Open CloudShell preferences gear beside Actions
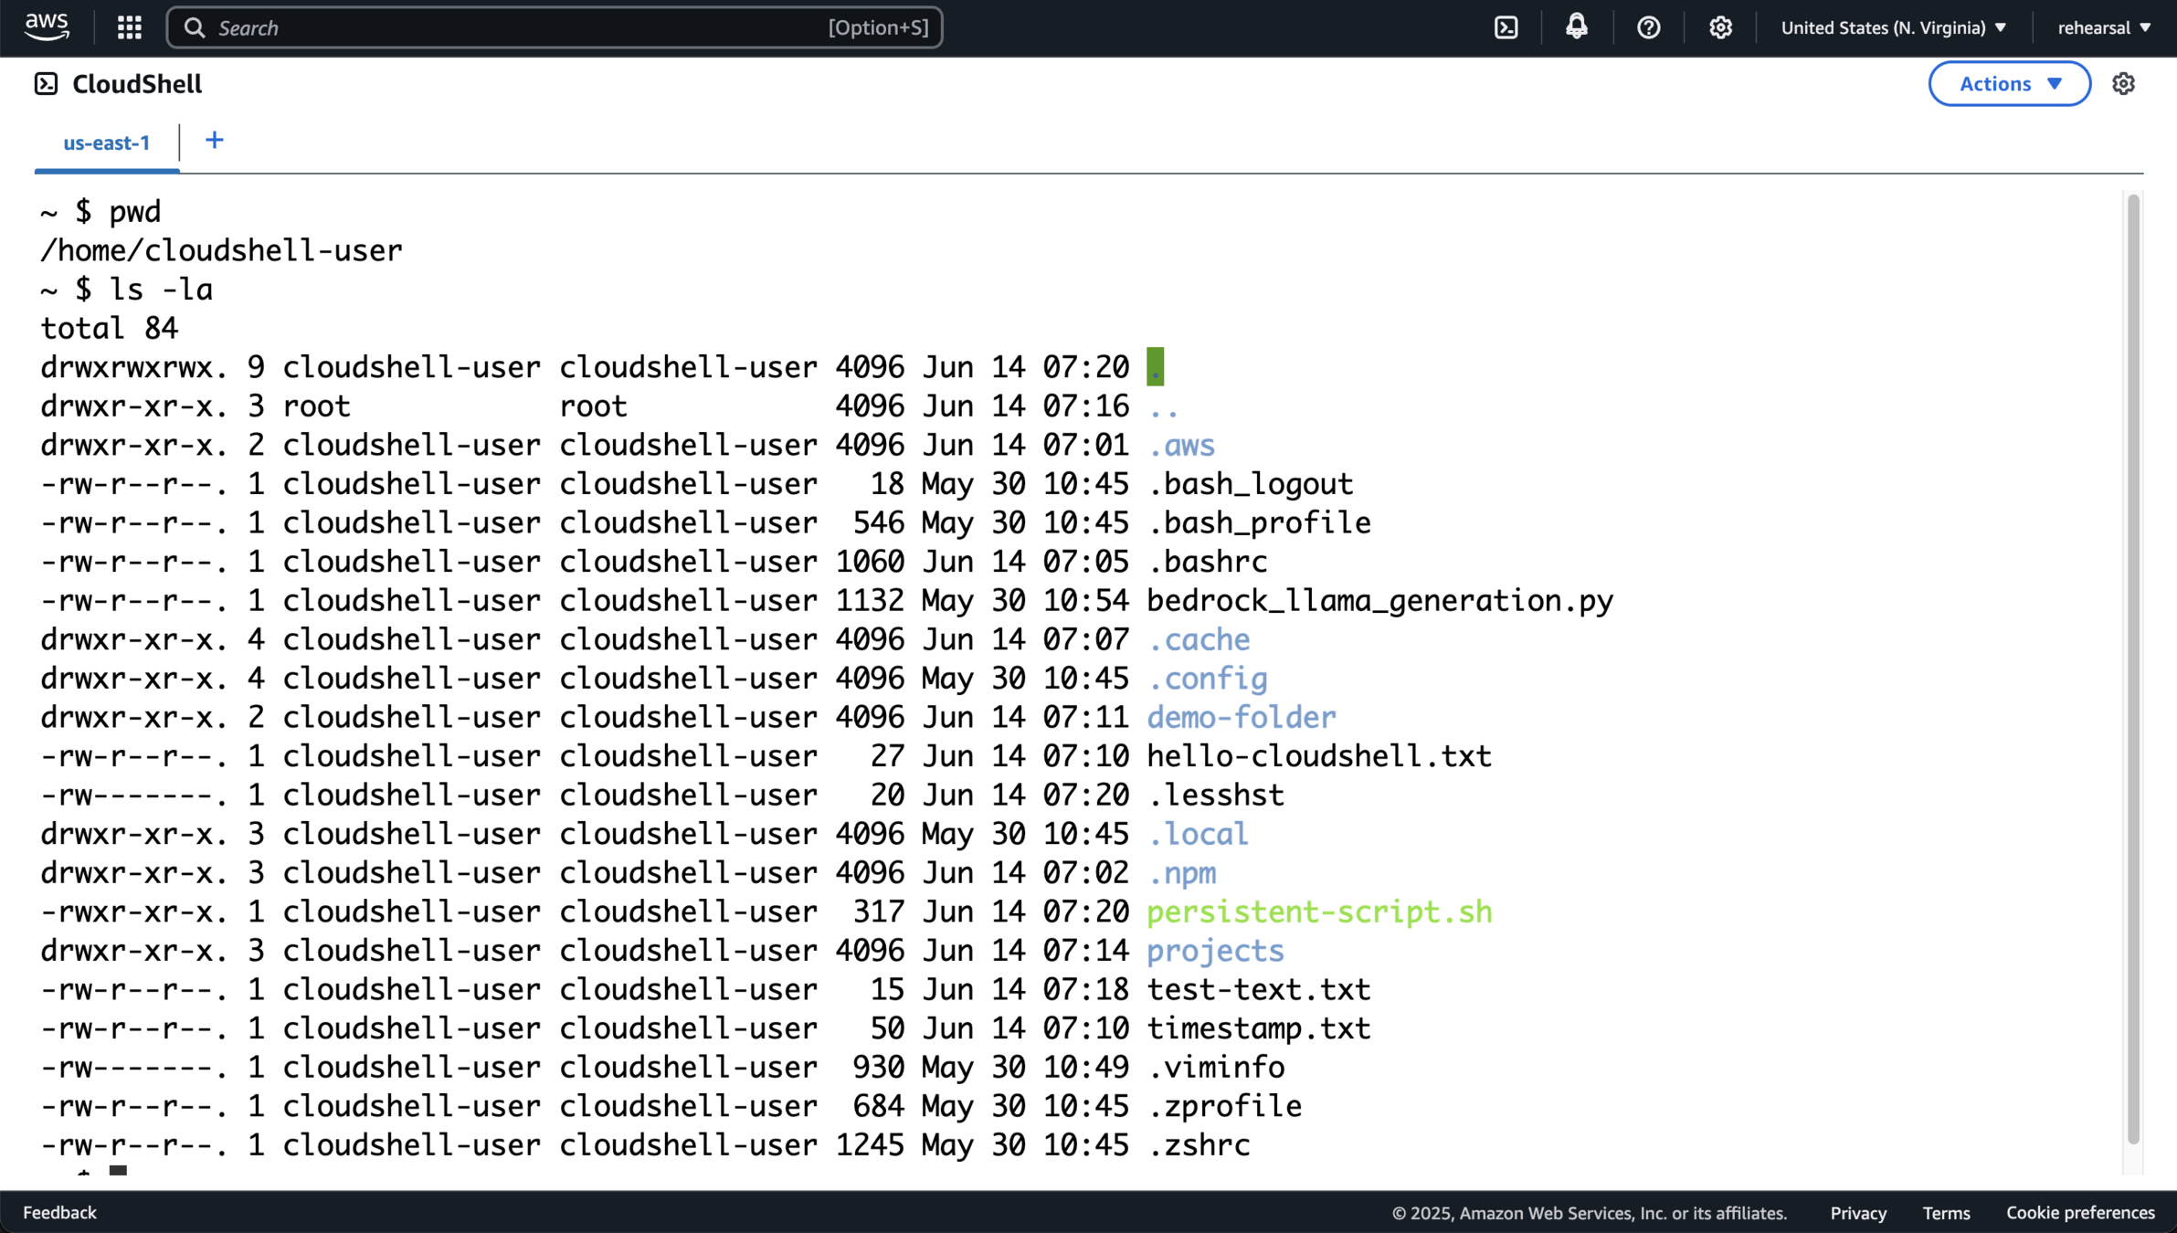The height and width of the screenshot is (1233, 2177). tap(2123, 84)
